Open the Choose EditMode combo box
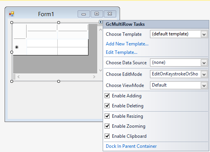 (204, 74)
